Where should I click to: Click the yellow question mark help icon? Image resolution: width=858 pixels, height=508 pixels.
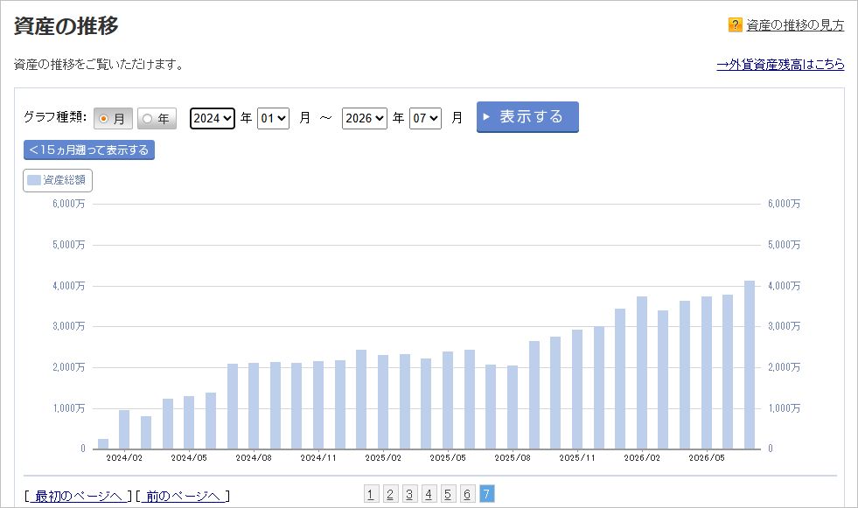pyautogui.click(x=735, y=24)
